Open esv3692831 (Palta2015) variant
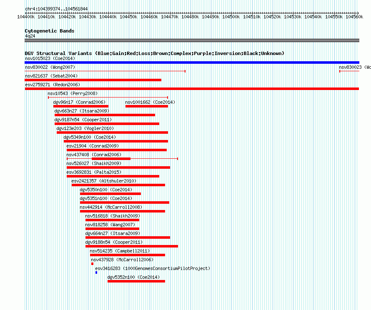This screenshot has width=371, height=310. (94, 172)
